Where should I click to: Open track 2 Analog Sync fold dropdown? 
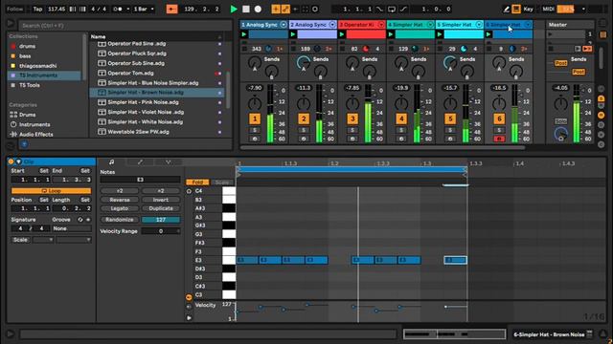coord(332,25)
